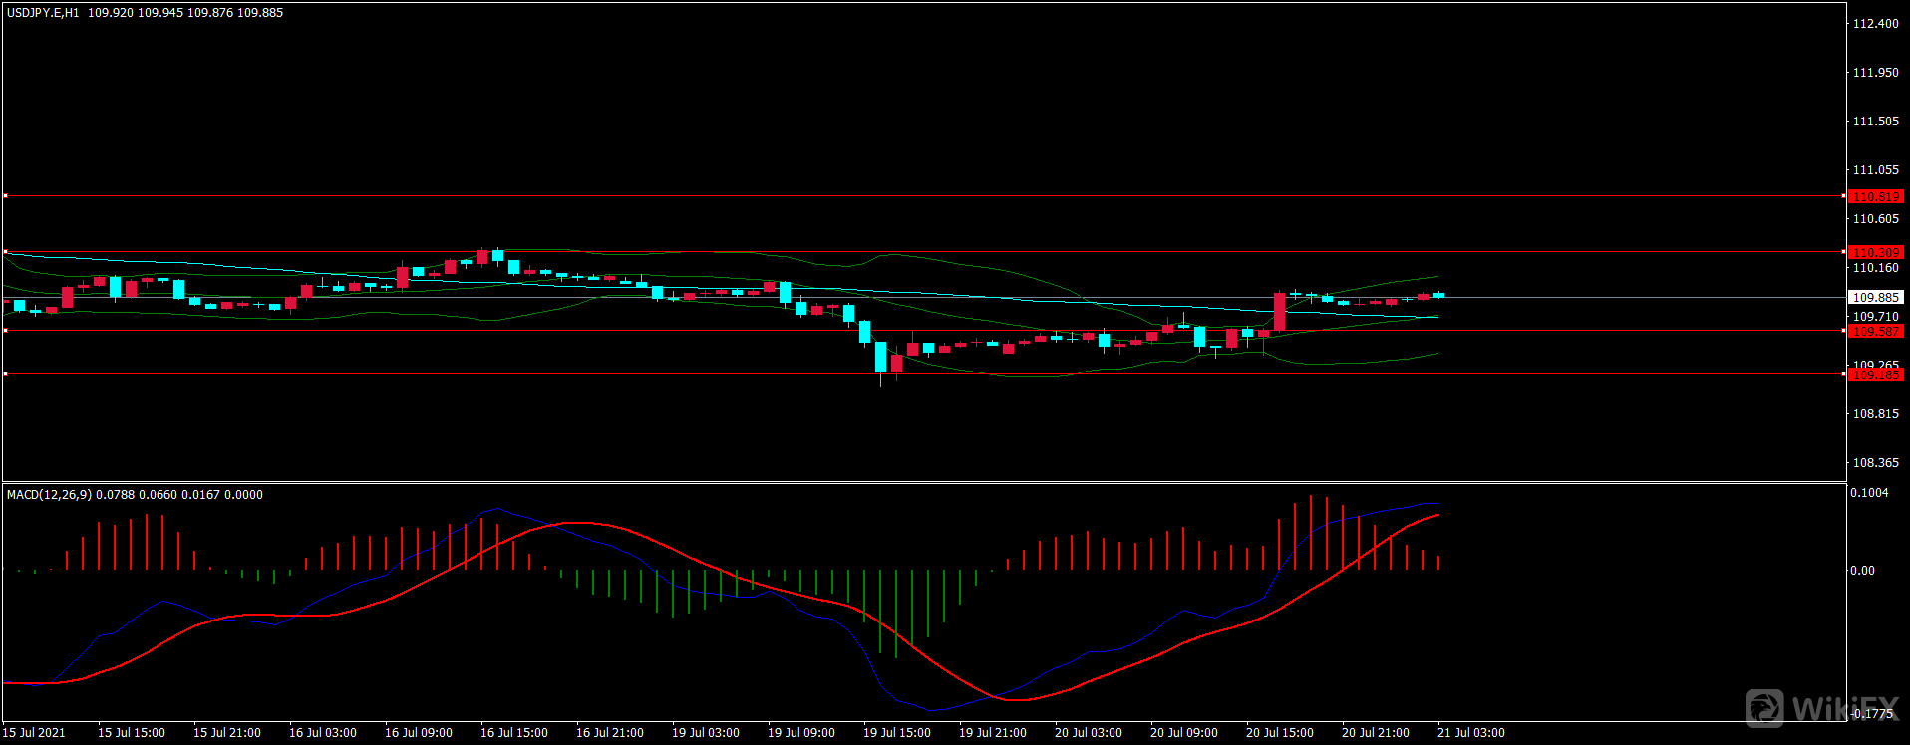This screenshot has width=1910, height=745.
Task: Click the 15 Jul 2021 date label
Action: [34, 733]
